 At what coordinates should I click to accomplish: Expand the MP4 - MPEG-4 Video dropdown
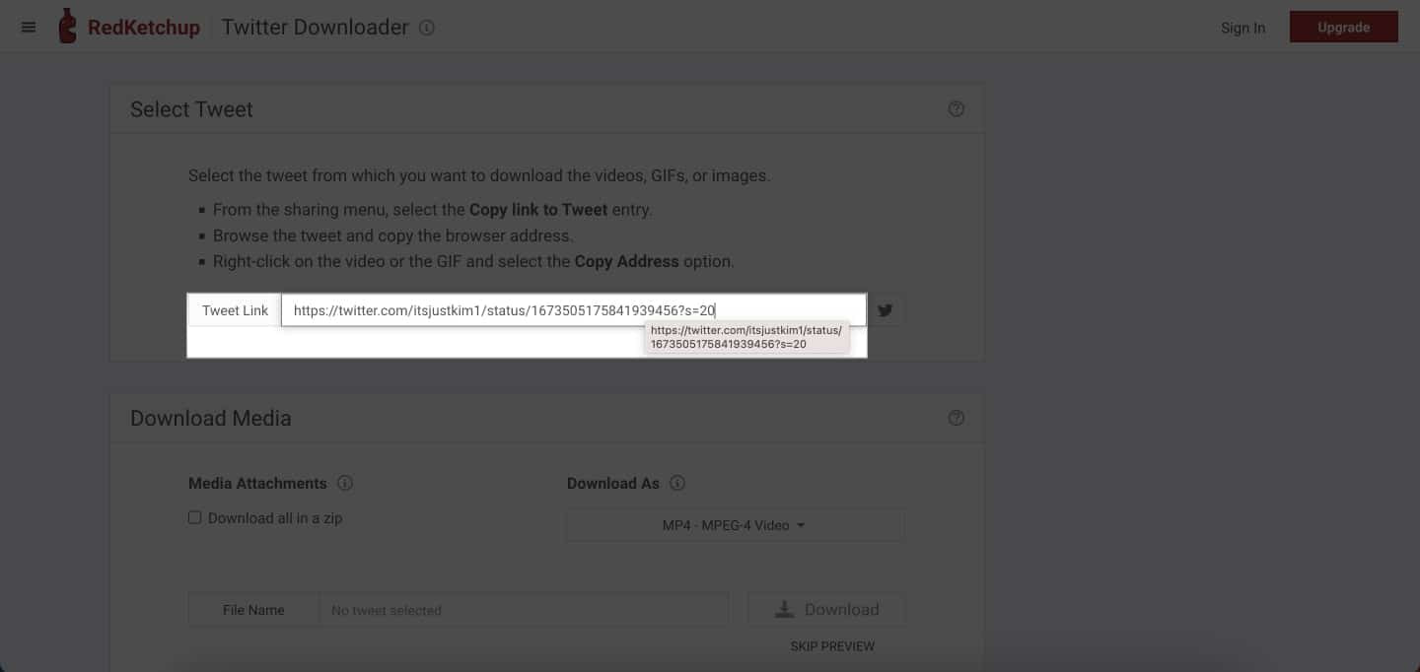(735, 525)
